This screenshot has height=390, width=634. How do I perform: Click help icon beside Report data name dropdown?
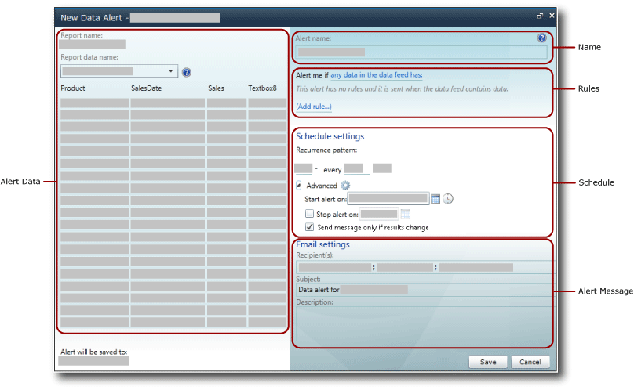pos(187,72)
